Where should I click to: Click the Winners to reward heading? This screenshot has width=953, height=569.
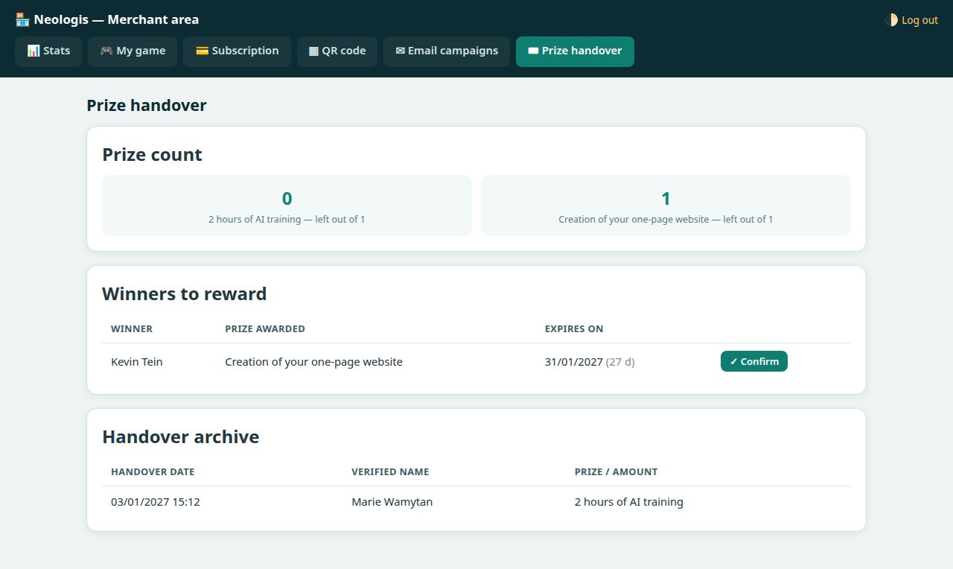click(x=184, y=294)
